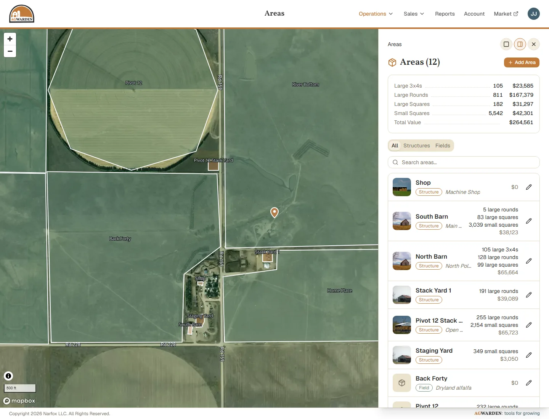Filter areas list to Fields
The height and width of the screenshot is (419, 549).
tap(443, 146)
